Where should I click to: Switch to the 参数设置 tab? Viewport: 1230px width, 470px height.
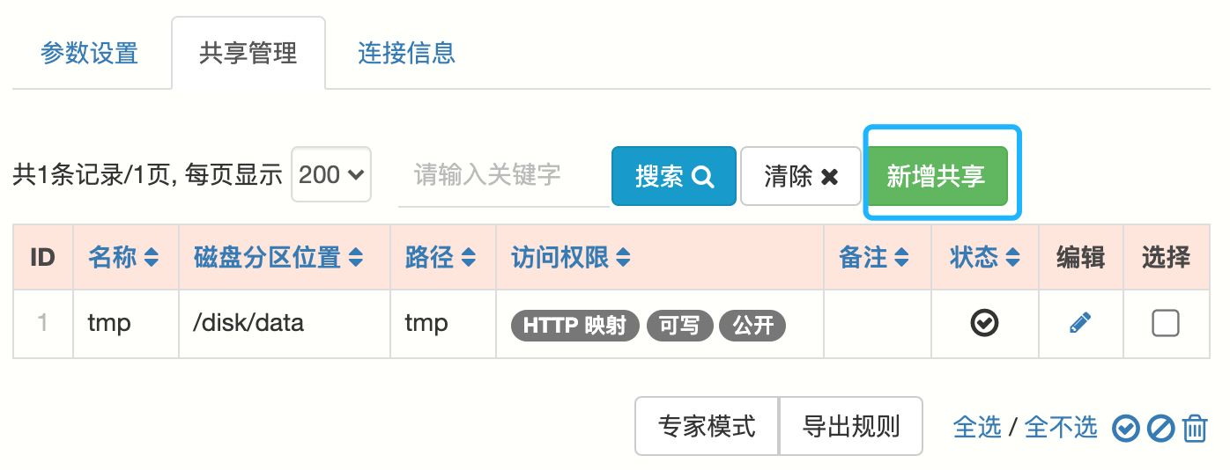click(89, 53)
